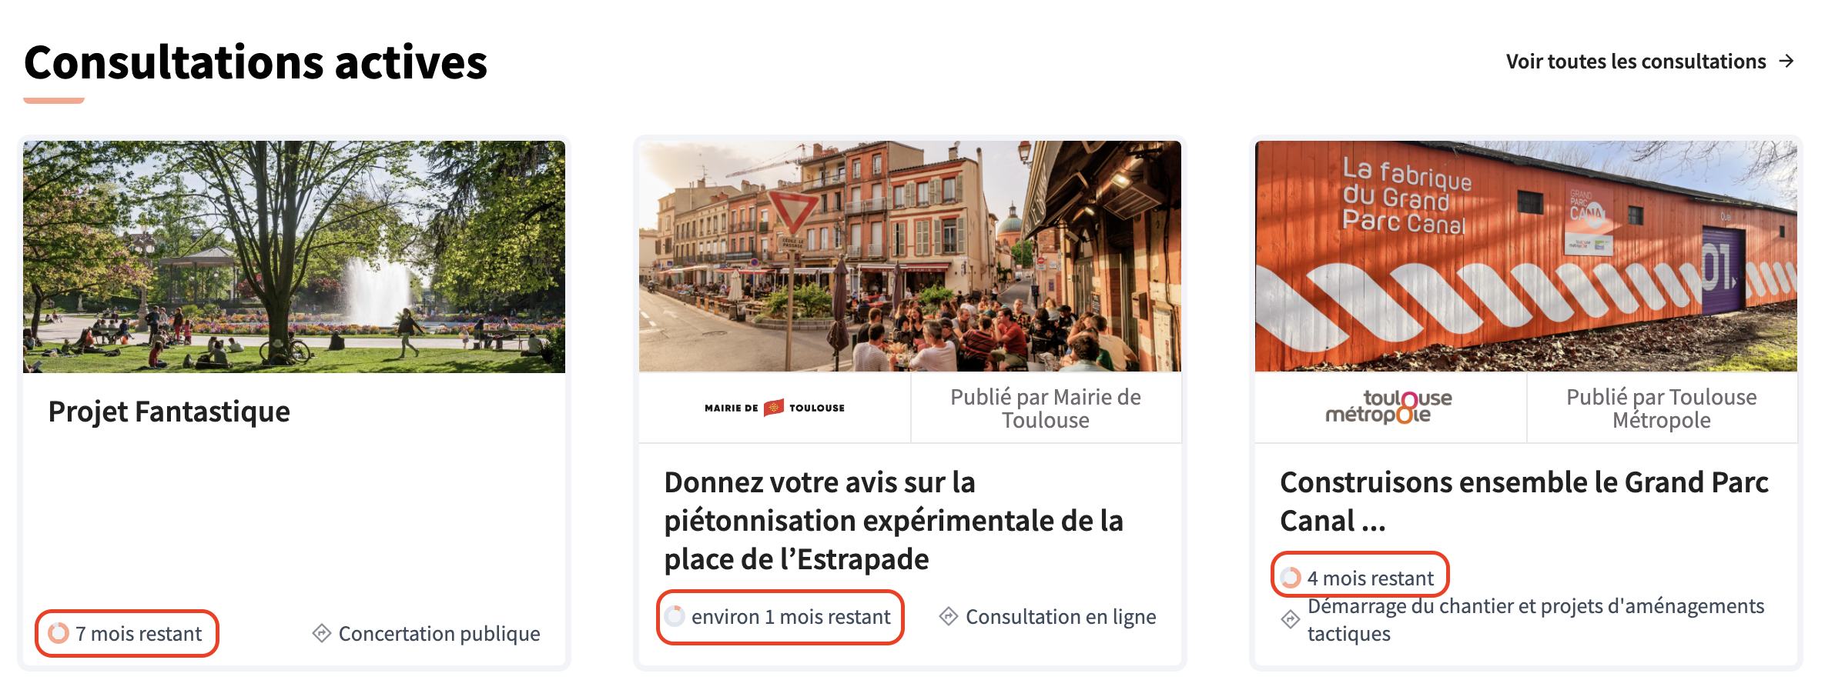Open Construisons ensemble le Grand Parc Canal title
1825x700 pixels.
(x=1523, y=502)
